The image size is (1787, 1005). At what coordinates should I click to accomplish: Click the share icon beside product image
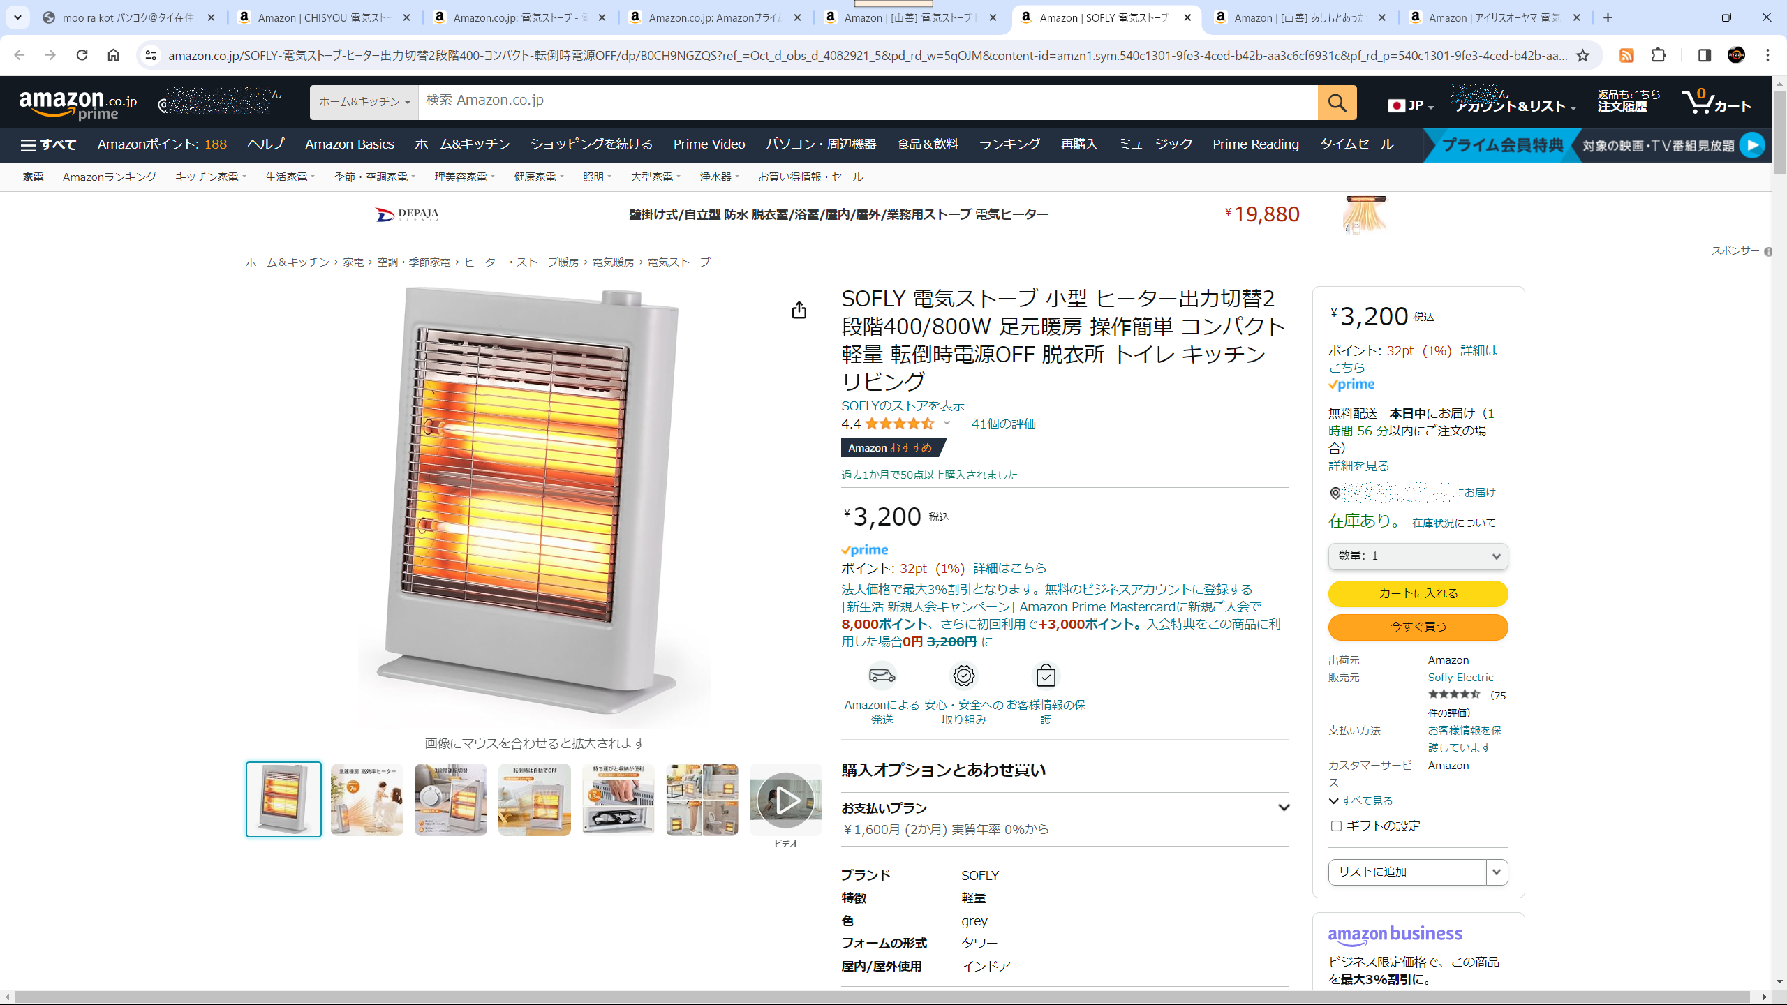(799, 310)
